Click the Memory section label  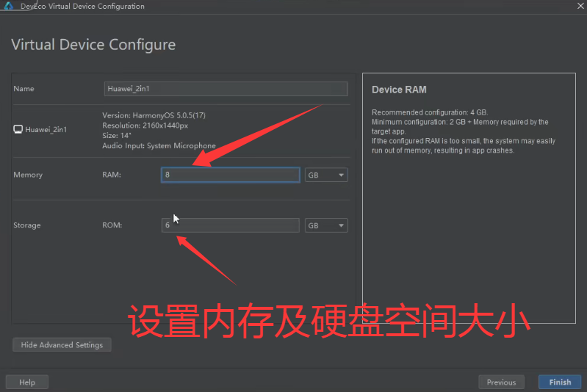(28, 175)
